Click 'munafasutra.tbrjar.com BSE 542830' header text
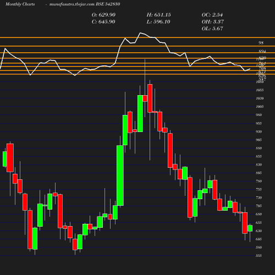 pos(85,4)
